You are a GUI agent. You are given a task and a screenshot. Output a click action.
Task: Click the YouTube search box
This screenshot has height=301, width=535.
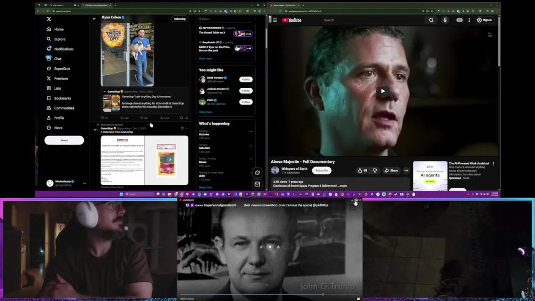[x=373, y=20]
